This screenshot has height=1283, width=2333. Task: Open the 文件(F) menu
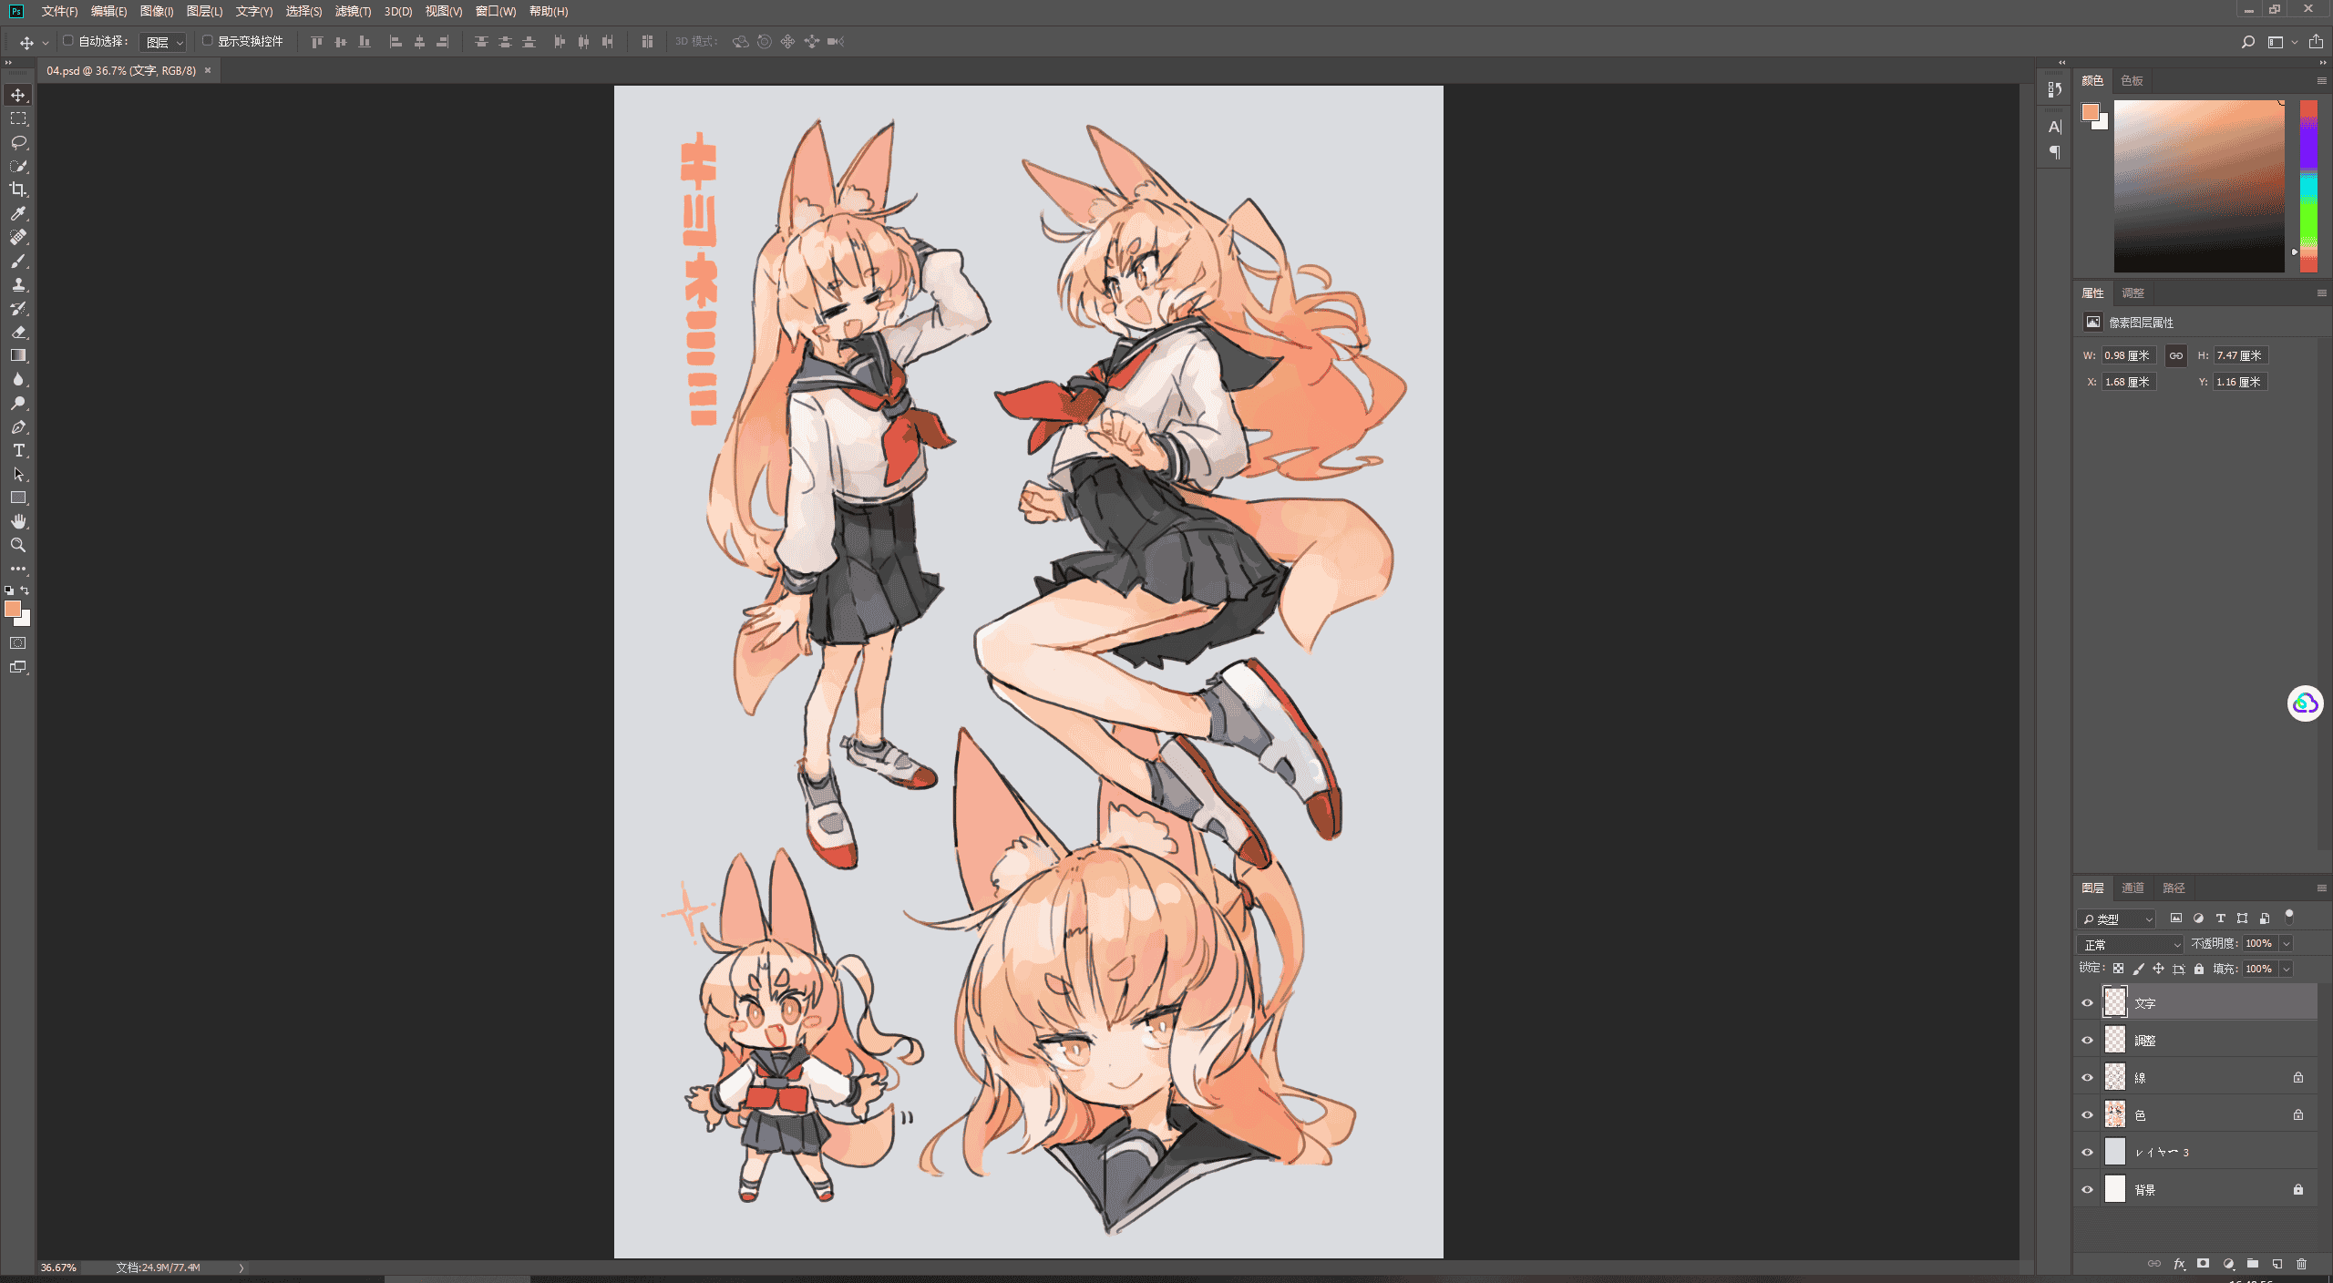(x=59, y=11)
